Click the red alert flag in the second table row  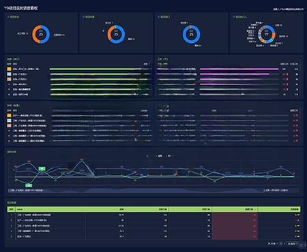pyautogui.click(x=298, y=220)
